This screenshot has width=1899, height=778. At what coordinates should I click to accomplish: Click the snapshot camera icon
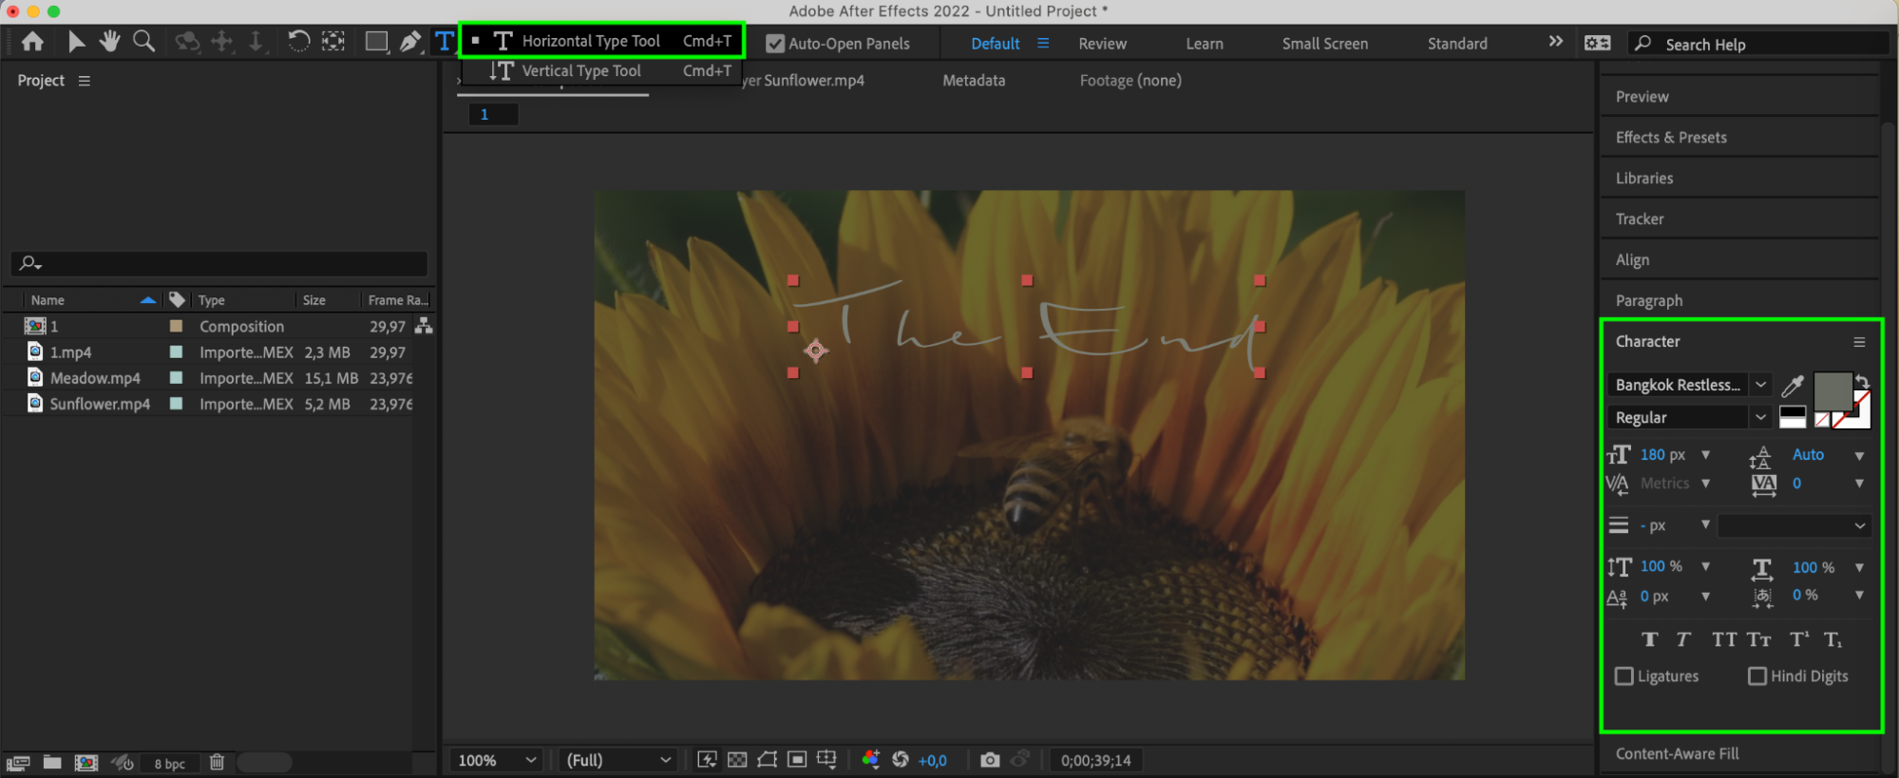click(x=990, y=760)
